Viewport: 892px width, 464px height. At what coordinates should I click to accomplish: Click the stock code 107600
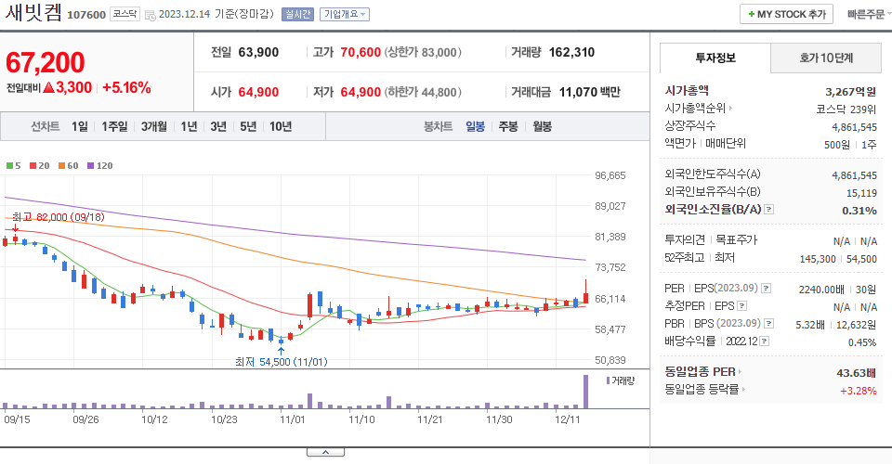click(86, 15)
